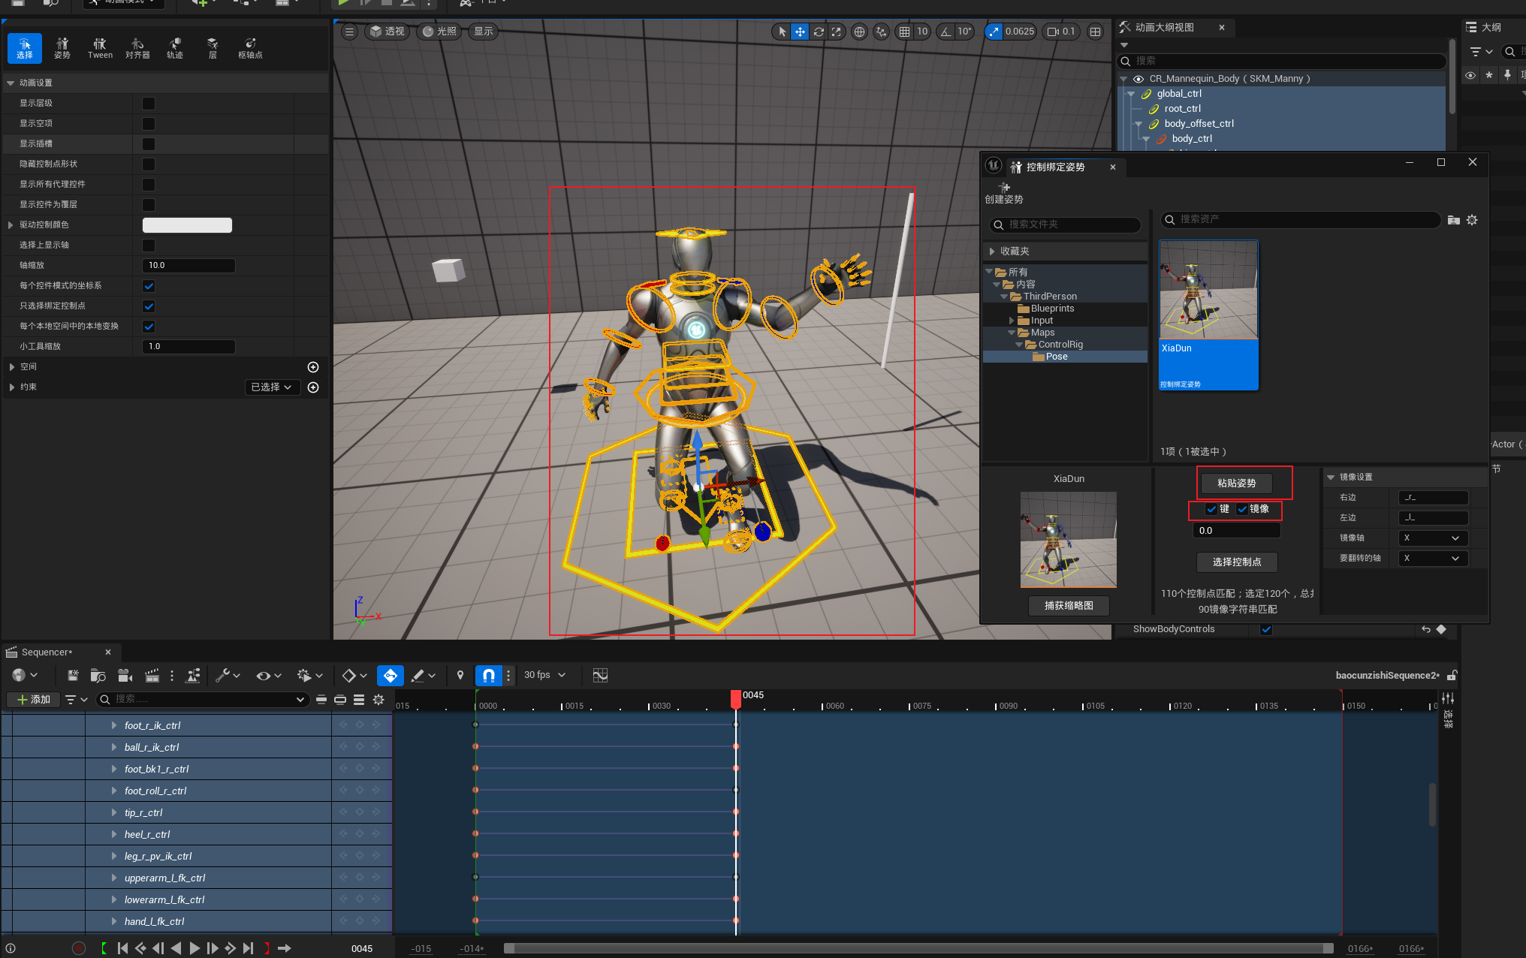Open the asset browser settings gear icon
The width and height of the screenshot is (1526, 958).
pos(1472,220)
